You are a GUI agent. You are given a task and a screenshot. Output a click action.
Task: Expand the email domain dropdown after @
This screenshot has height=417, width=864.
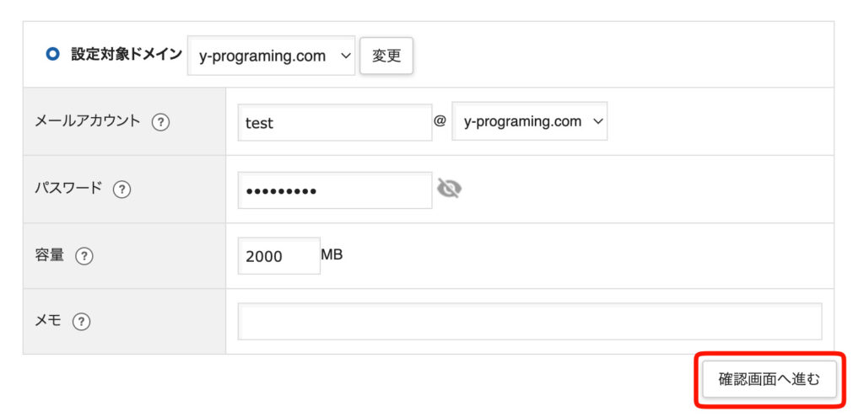pyautogui.click(x=529, y=121)
